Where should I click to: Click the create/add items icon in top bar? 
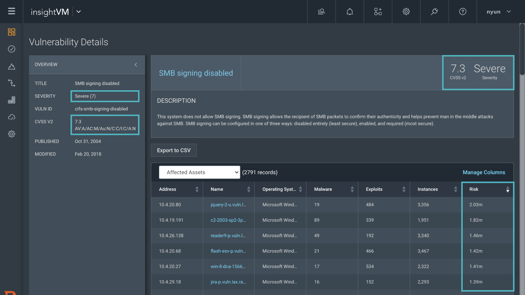pyautogui.click(x=378, y=12)
